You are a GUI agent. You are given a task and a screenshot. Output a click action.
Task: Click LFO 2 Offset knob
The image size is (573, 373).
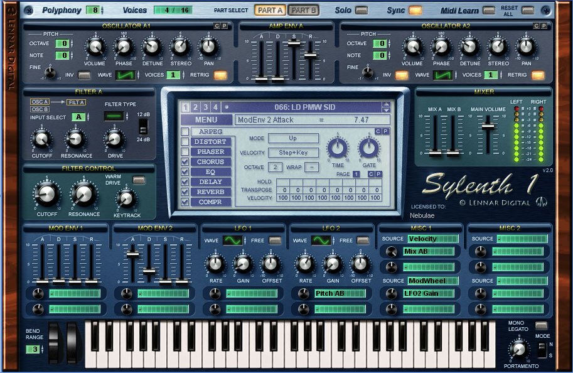(361, 264)
